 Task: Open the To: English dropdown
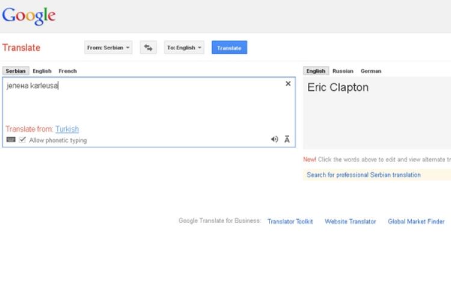(x=184, y=48)
